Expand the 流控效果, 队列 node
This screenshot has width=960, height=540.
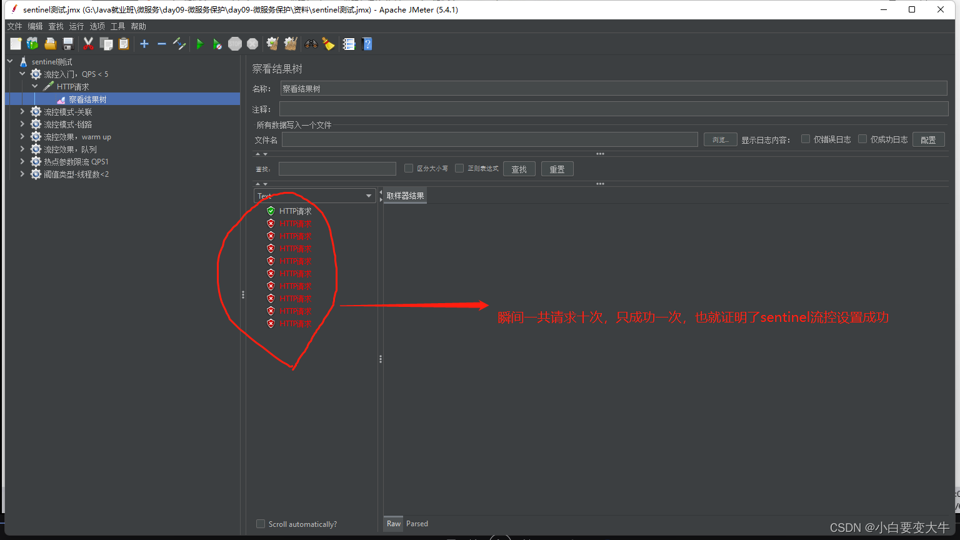pyautogui.click(x=22, y=149)
